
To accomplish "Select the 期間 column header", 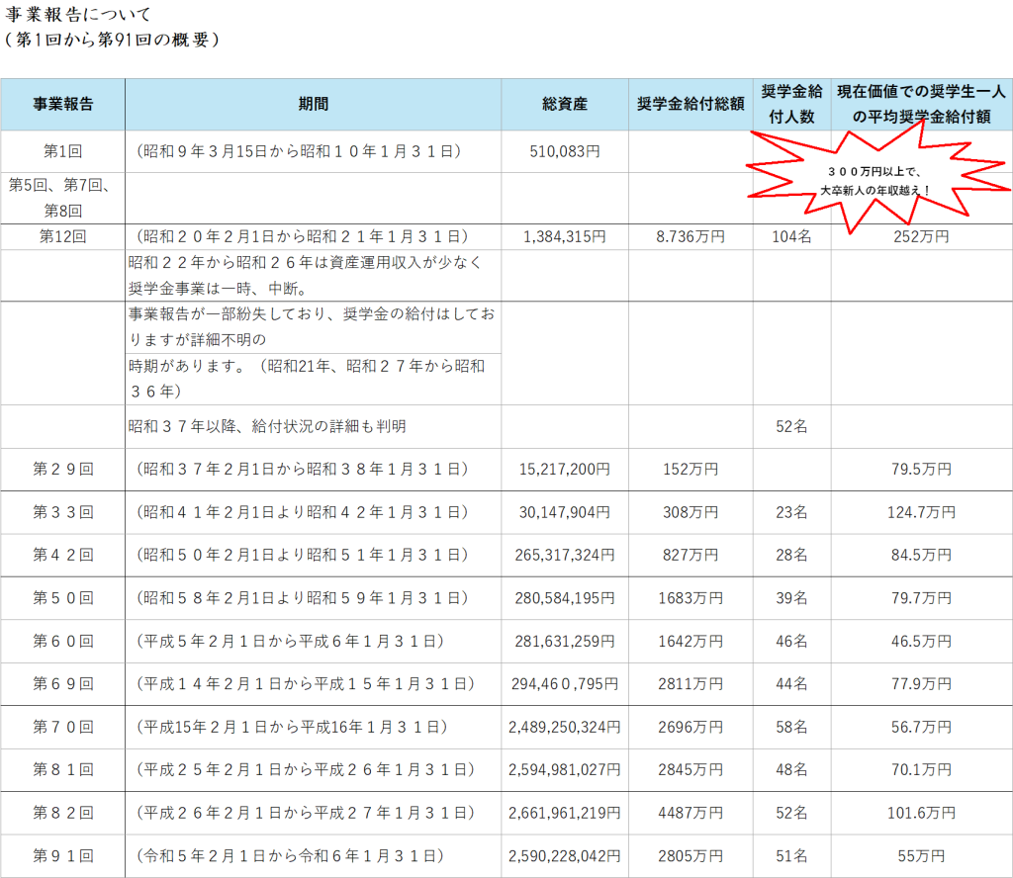I will coord(313,104).
